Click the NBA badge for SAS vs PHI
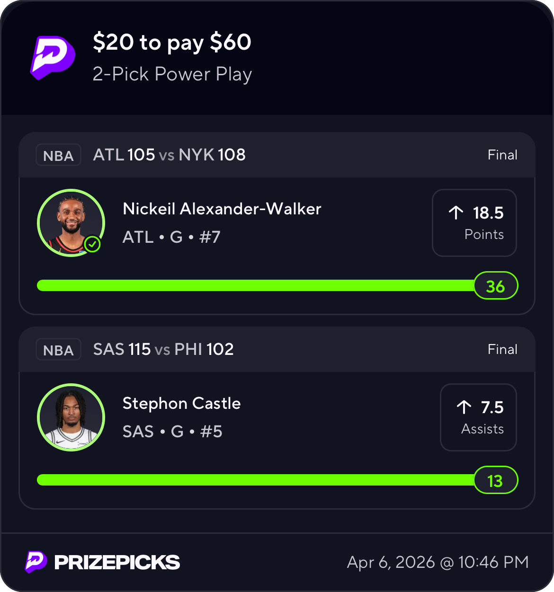 [x=58, y=350]
